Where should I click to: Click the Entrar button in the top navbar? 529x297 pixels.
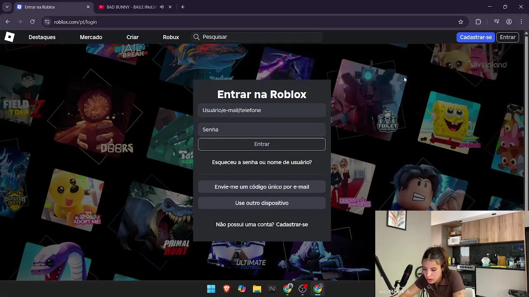click(x=508, y=37)
